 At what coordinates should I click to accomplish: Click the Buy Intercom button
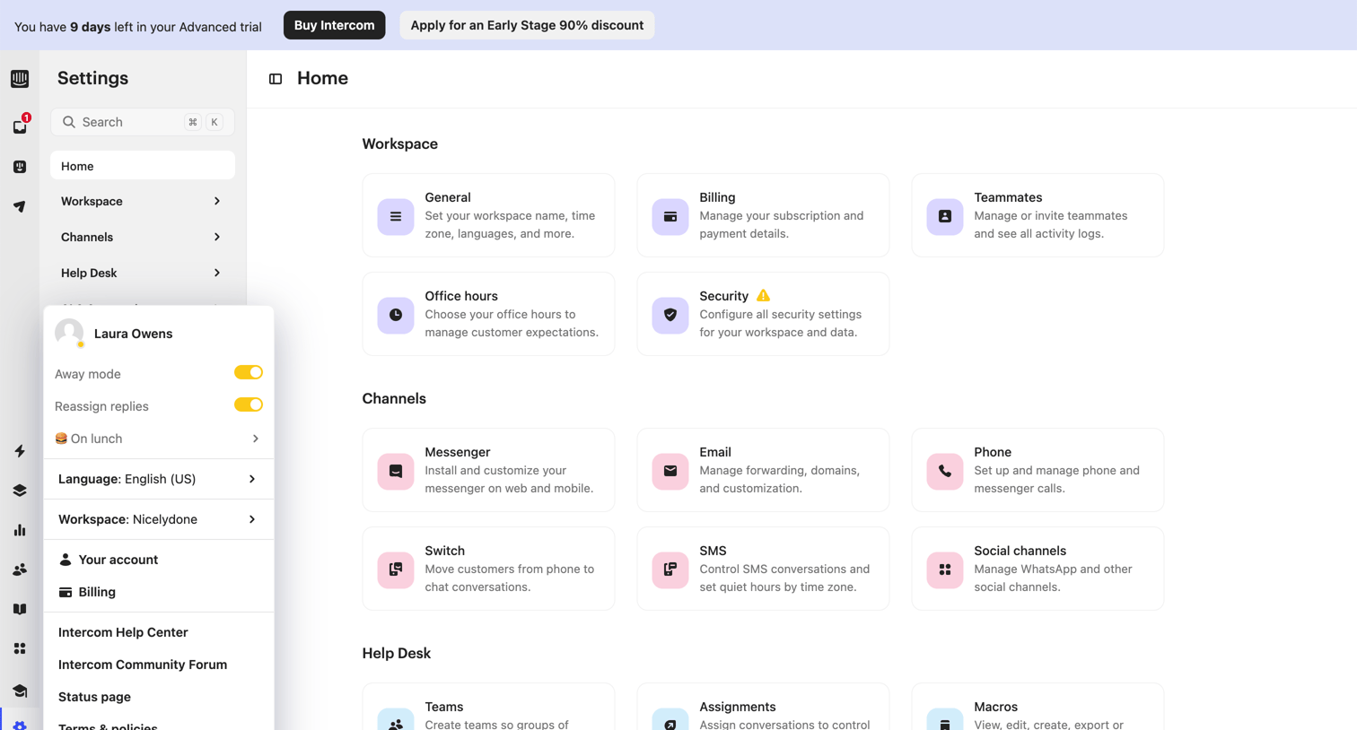click(334, 25)
